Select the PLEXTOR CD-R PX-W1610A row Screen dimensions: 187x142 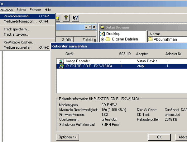[122, 66]
